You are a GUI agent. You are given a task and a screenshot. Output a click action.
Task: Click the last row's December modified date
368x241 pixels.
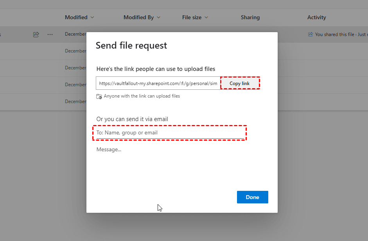pyautogui.click(x=75, y=101)
